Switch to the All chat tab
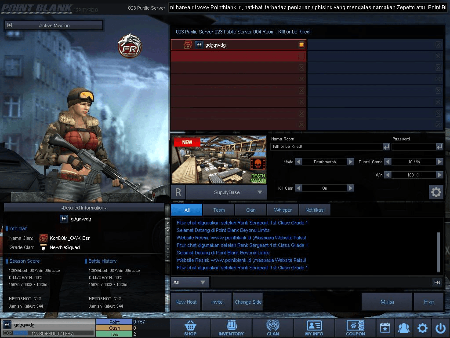 [187, 210]
